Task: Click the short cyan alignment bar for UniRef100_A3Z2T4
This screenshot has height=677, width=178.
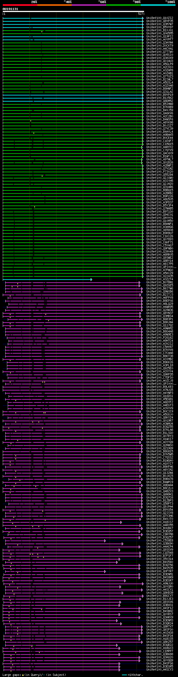Action: 47,279
